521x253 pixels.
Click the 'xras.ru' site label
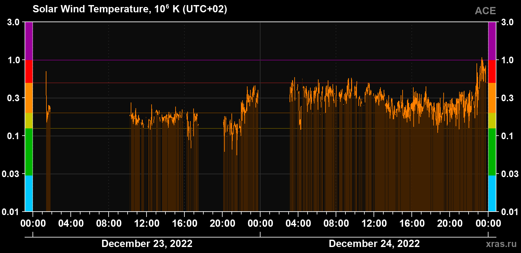[x=501, y=244]
